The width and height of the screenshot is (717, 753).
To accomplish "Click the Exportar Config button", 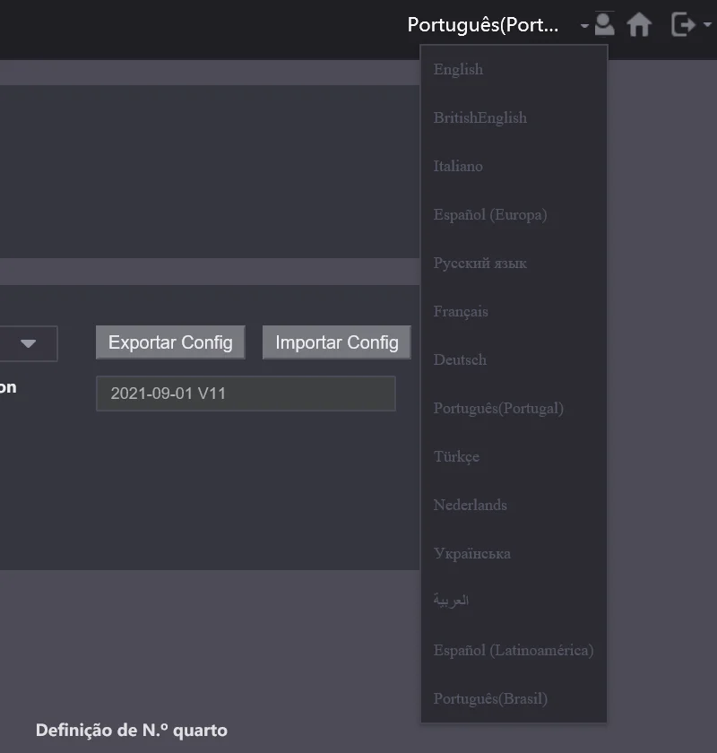I will [170, 342].
